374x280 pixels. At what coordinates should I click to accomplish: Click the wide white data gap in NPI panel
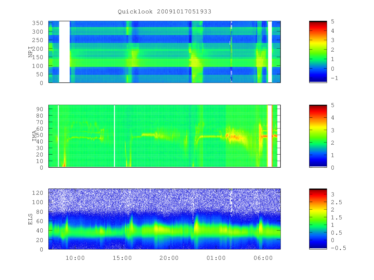pos(64,52)
